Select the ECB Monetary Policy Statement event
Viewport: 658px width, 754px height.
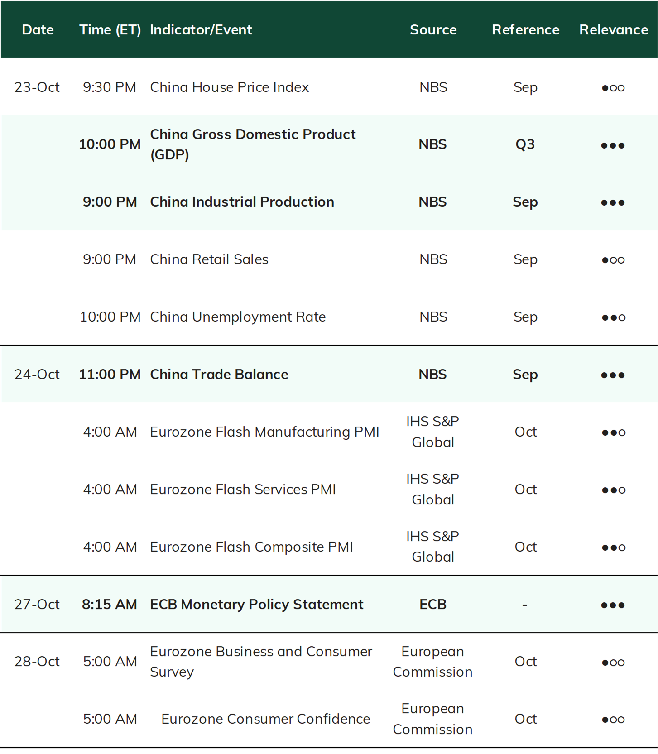pyautogui.click(x=257, y=605)
